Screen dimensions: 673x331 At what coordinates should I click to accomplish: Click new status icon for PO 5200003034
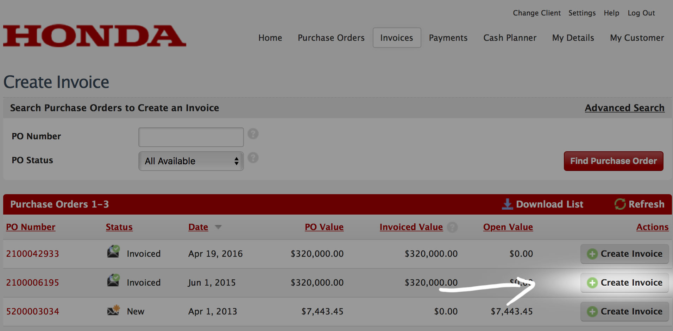[113, 310]
